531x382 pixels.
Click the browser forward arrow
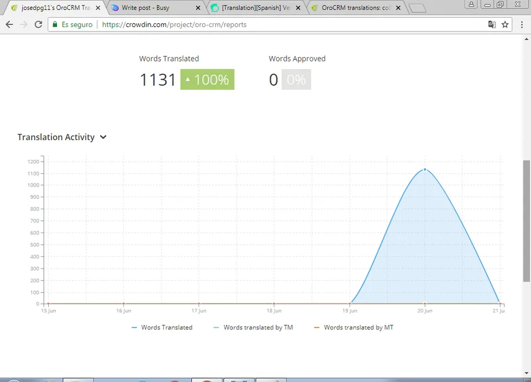coord(24,24)
